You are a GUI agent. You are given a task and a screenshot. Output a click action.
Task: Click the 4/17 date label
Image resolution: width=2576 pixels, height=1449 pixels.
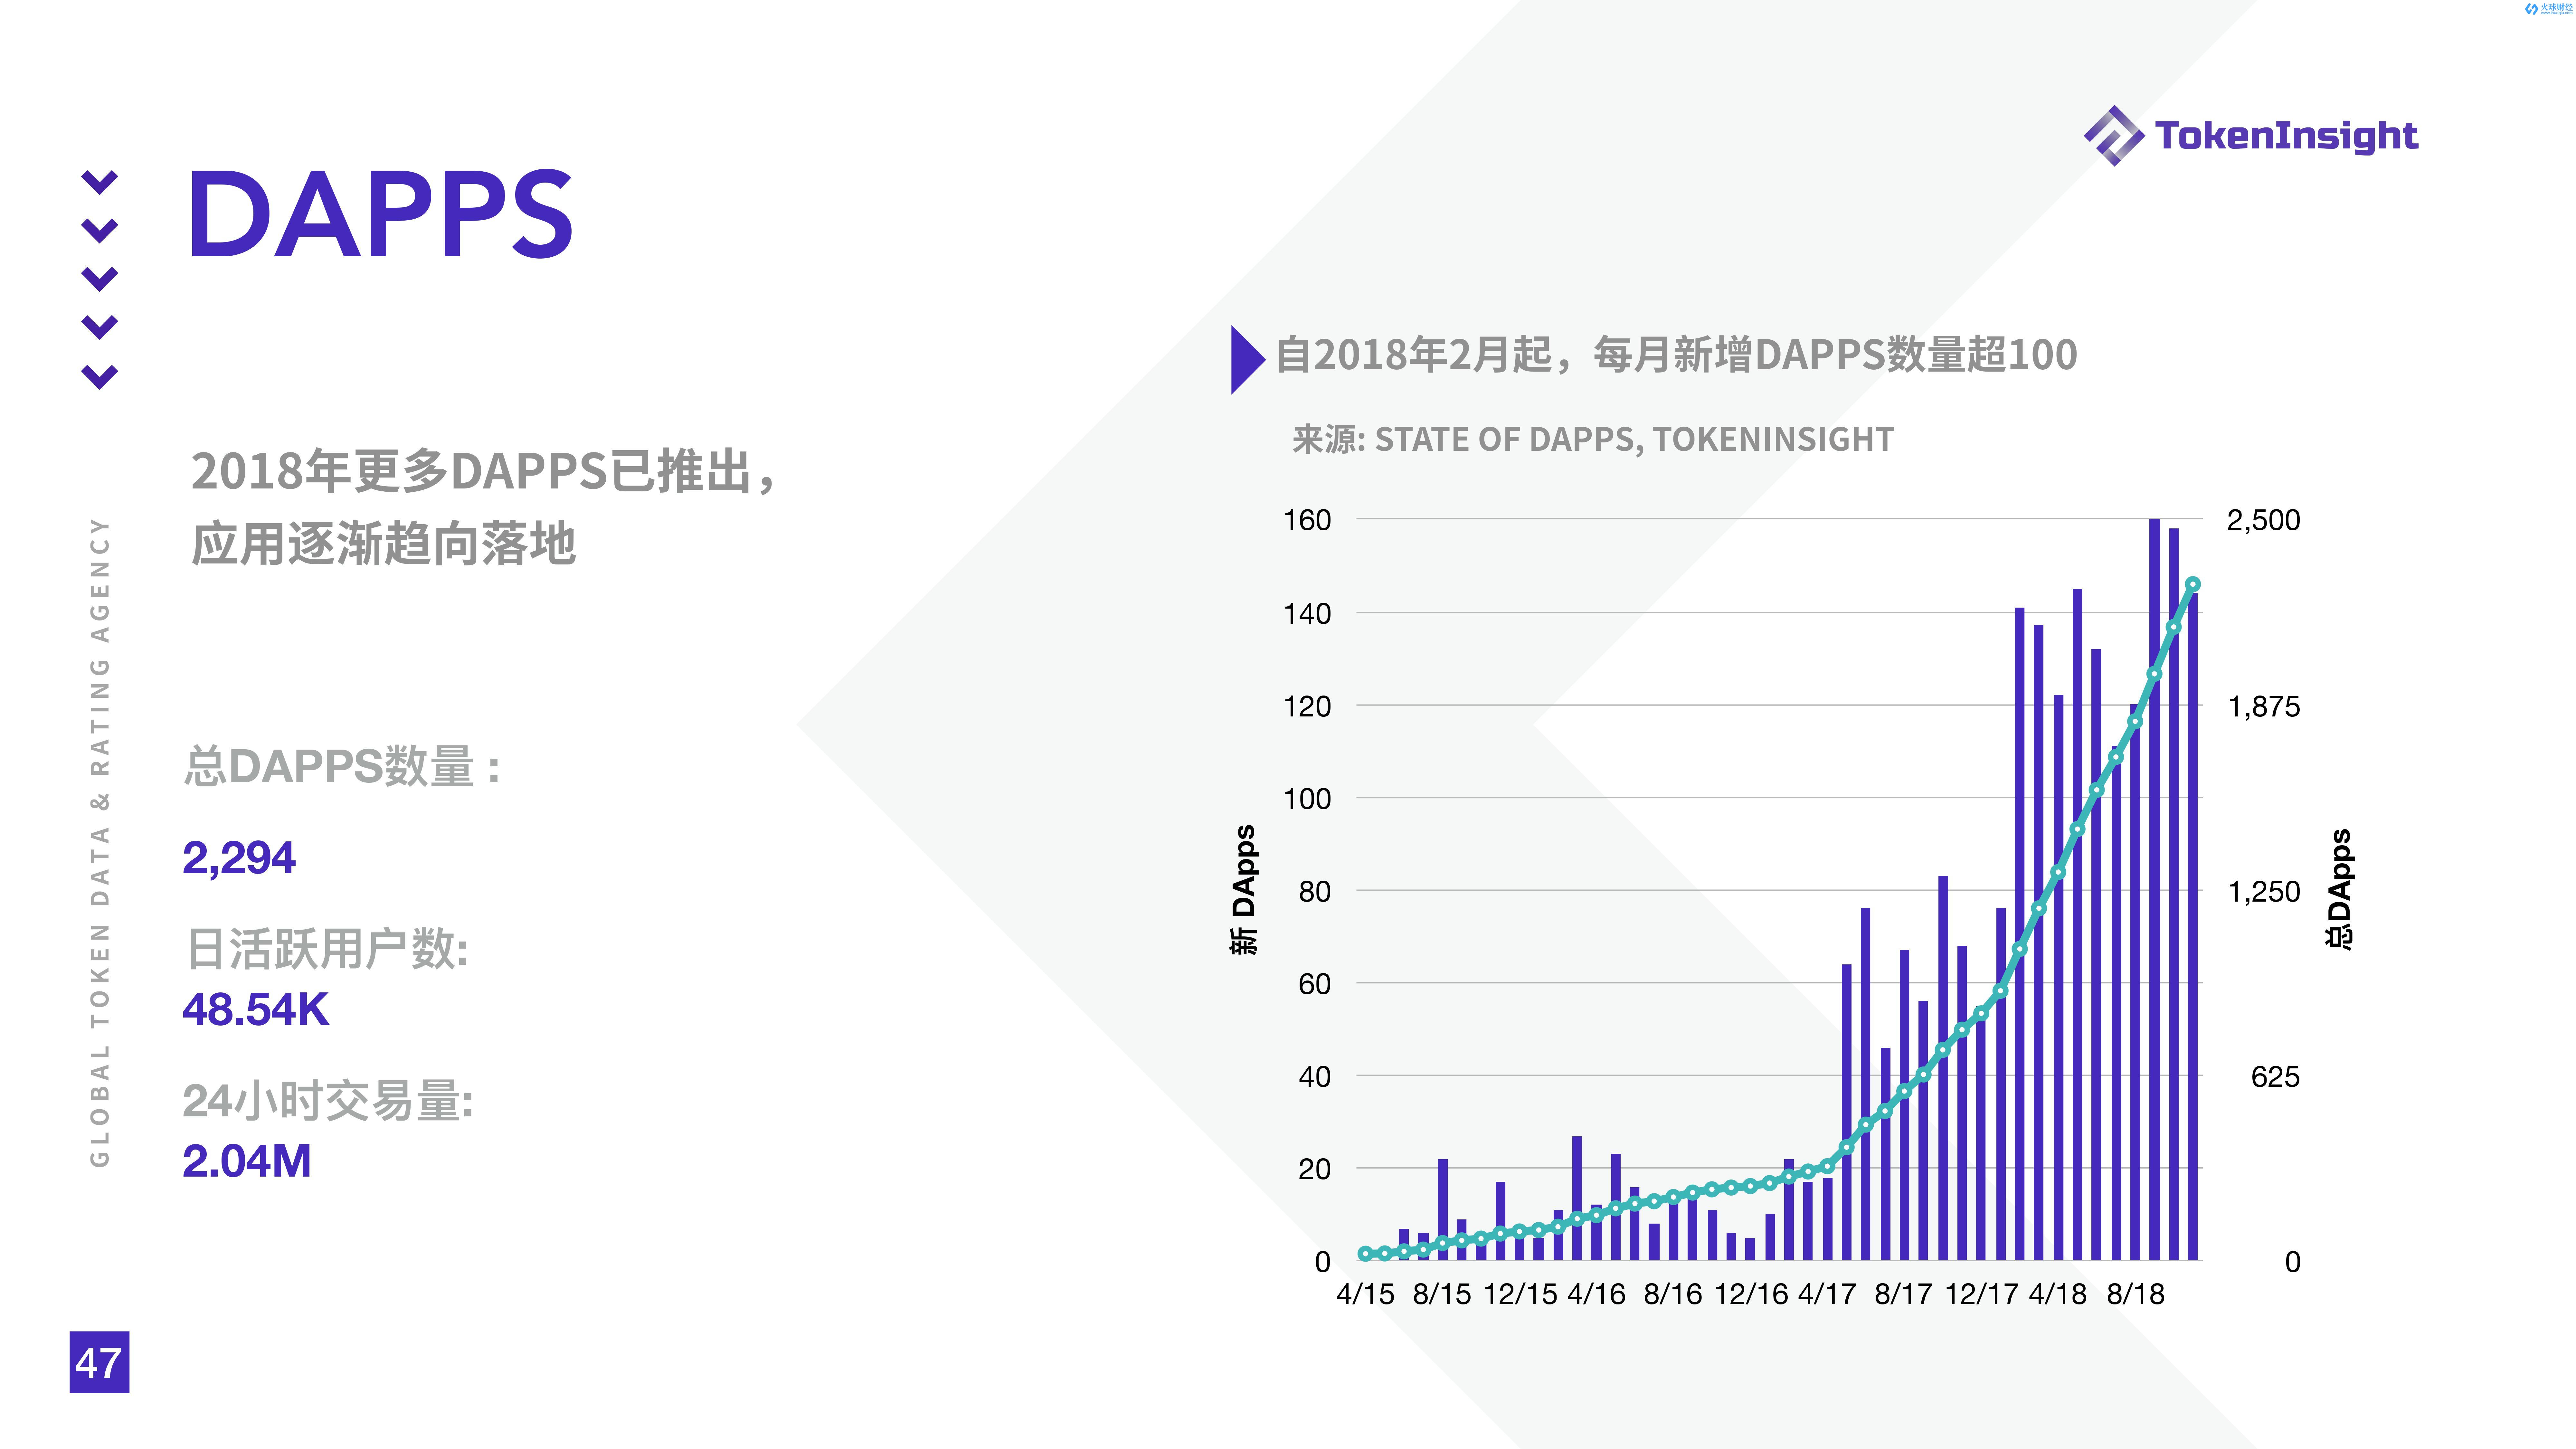[1827, 1294]
